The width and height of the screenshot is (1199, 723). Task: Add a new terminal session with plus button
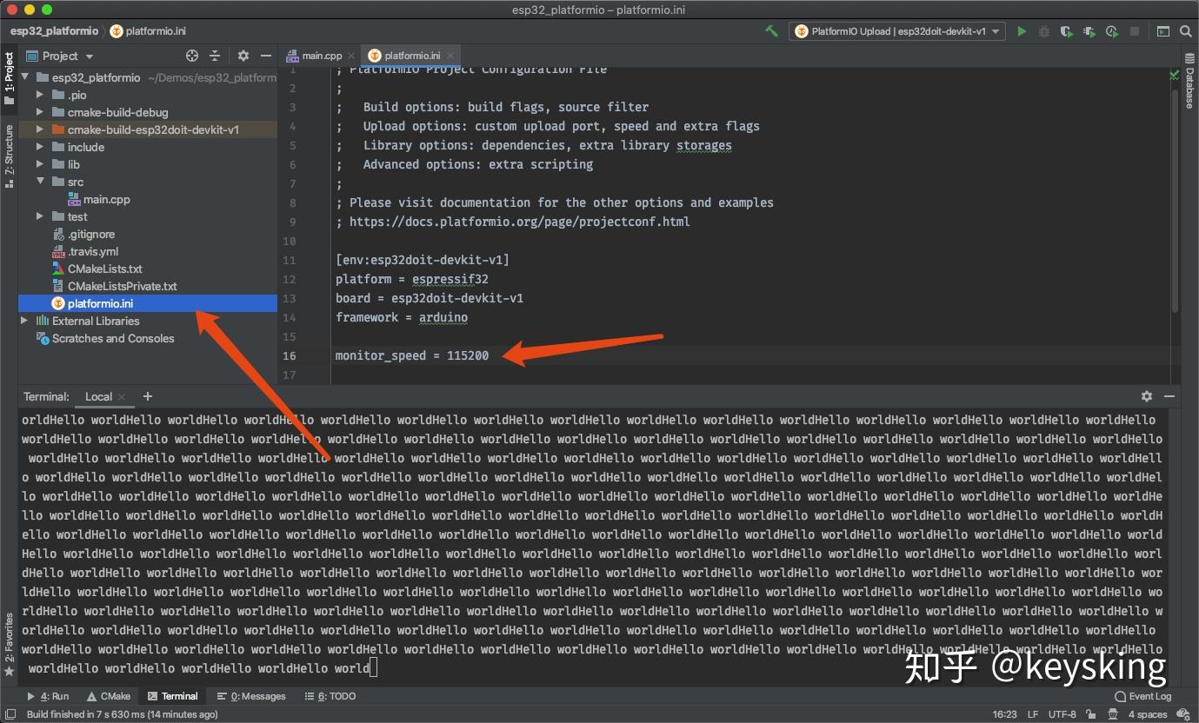point(147,396)
